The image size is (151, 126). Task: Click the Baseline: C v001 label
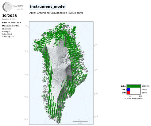click(9, 19)
